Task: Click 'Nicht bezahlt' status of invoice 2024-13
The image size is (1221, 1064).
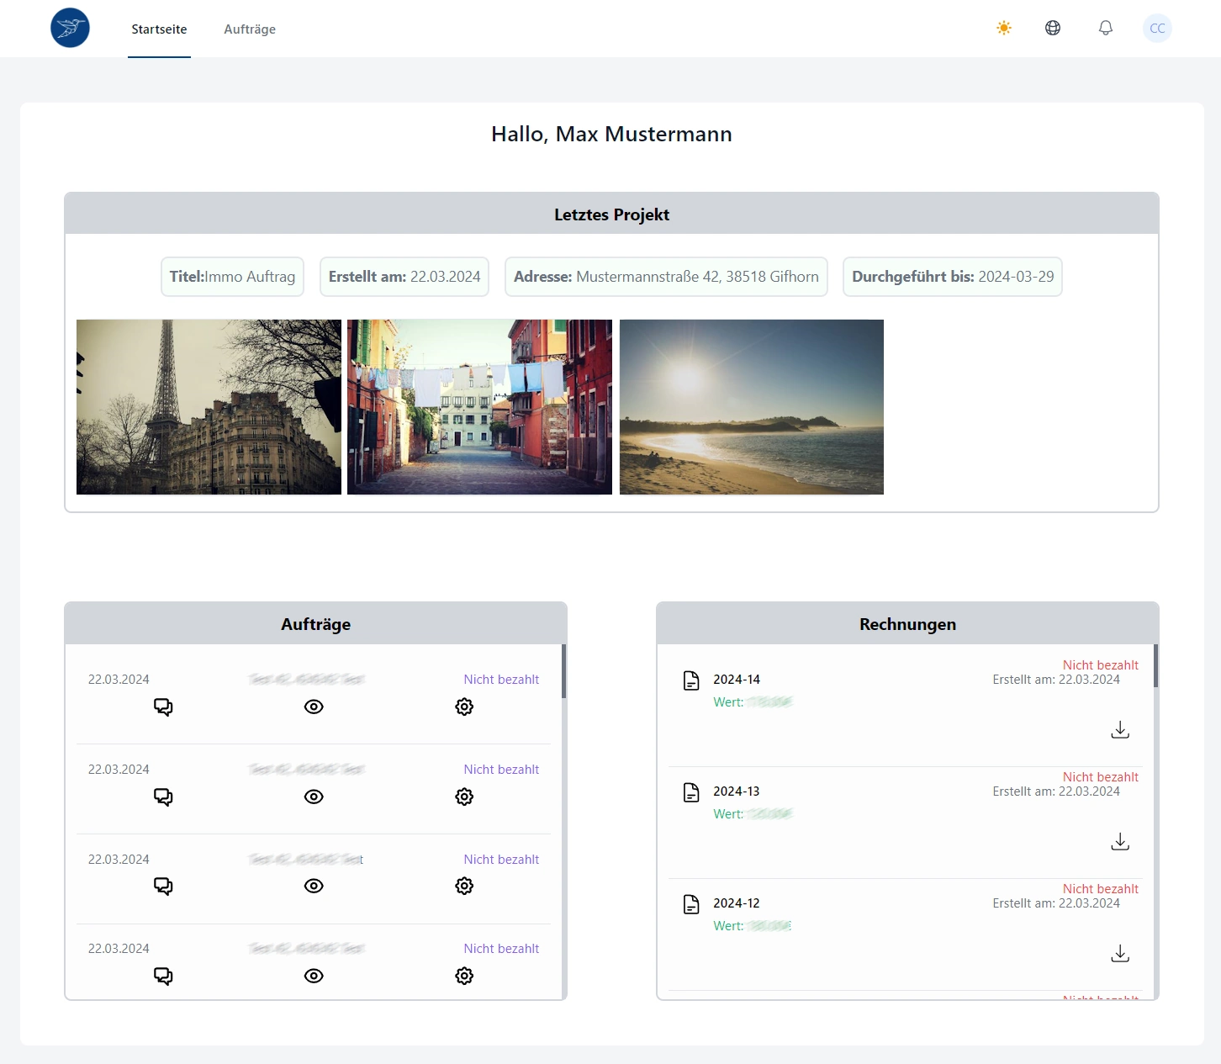Action: 1100,777
